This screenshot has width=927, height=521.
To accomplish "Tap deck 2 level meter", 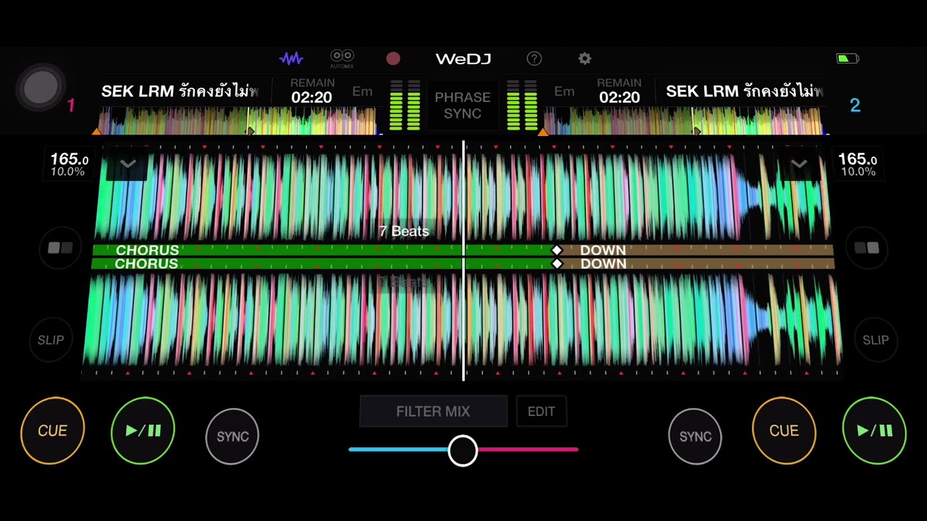I will click(x=521, y=106).
